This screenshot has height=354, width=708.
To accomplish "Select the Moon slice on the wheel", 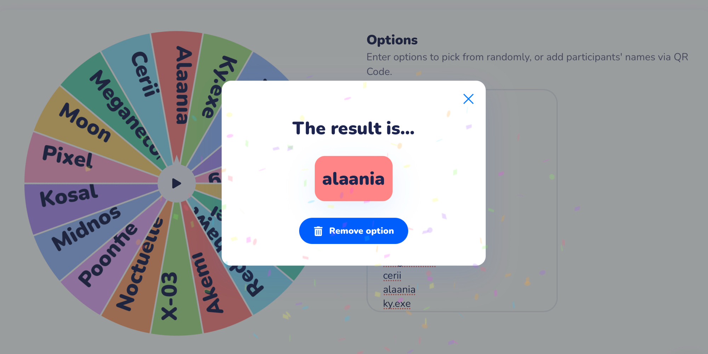I will pos(85,122).
